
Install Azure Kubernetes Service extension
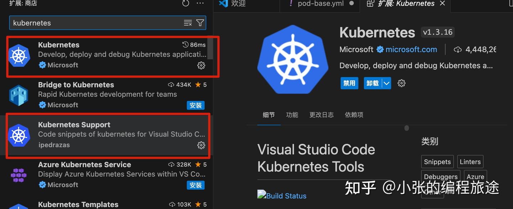tap(196, 185)
